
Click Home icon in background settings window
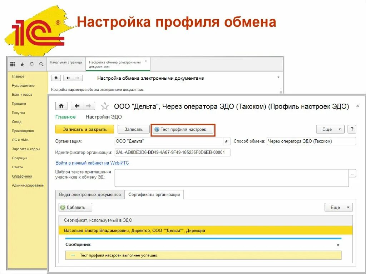56,78
